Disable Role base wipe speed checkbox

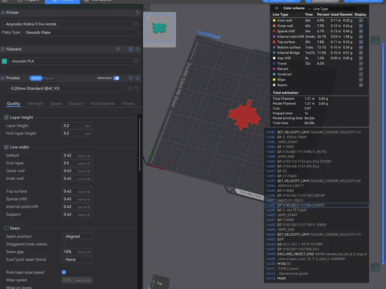(x=64, y=272)
